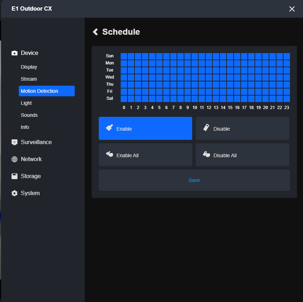Viewport: 303px width, 302px height.
Task: Open the Sounds settings page
Action: click(x=29, y=115)
